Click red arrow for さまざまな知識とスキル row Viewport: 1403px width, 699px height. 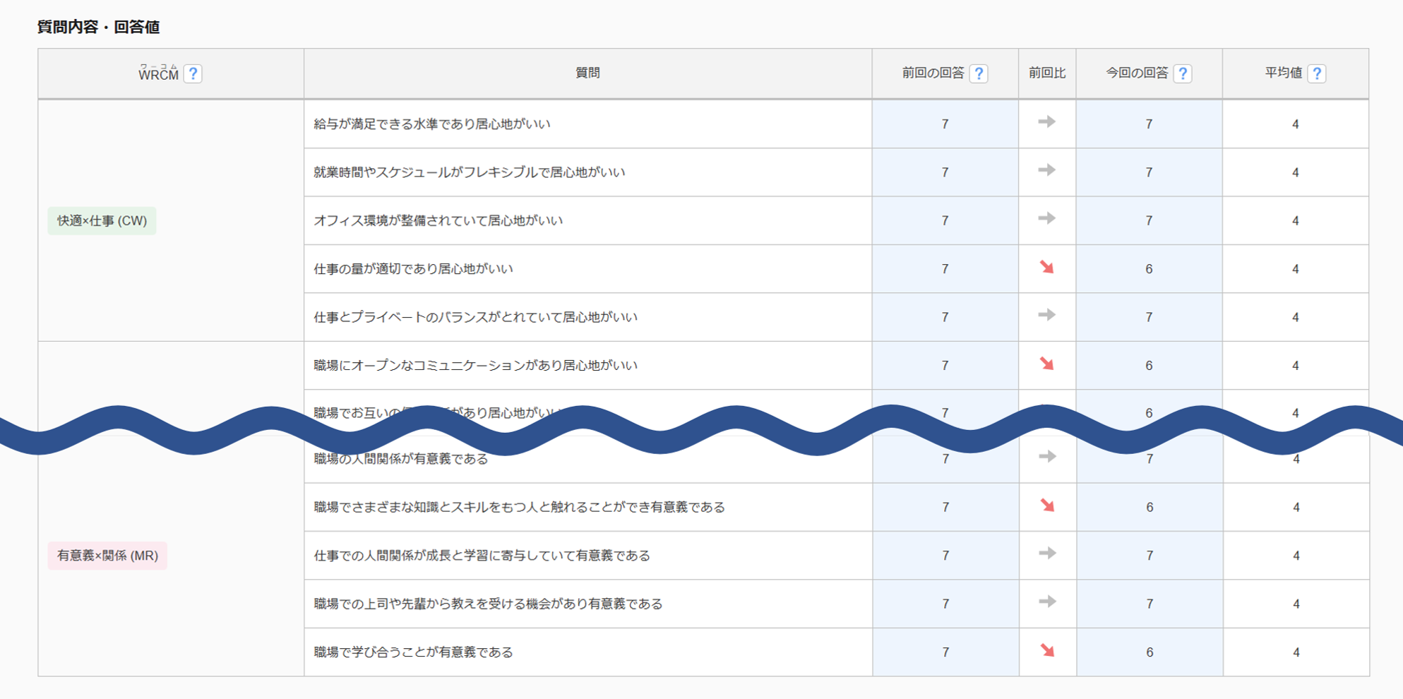pyautogui.click(x=1047, y=506)
